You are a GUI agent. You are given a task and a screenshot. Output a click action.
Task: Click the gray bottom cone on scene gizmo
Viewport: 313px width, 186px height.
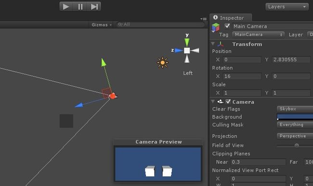pyautogui.click(x=187, y=59)
